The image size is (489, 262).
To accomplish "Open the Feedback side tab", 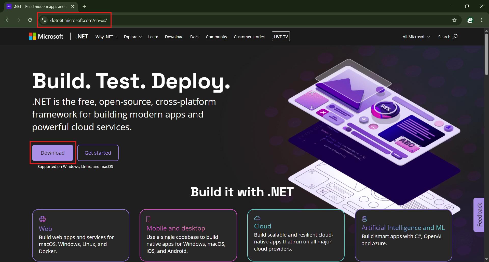I will point(479,215).
